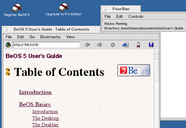This screenshot has height=128, width=186.
Task: Click the scroll up arrow in browser scrollbar
Action: 156,52
